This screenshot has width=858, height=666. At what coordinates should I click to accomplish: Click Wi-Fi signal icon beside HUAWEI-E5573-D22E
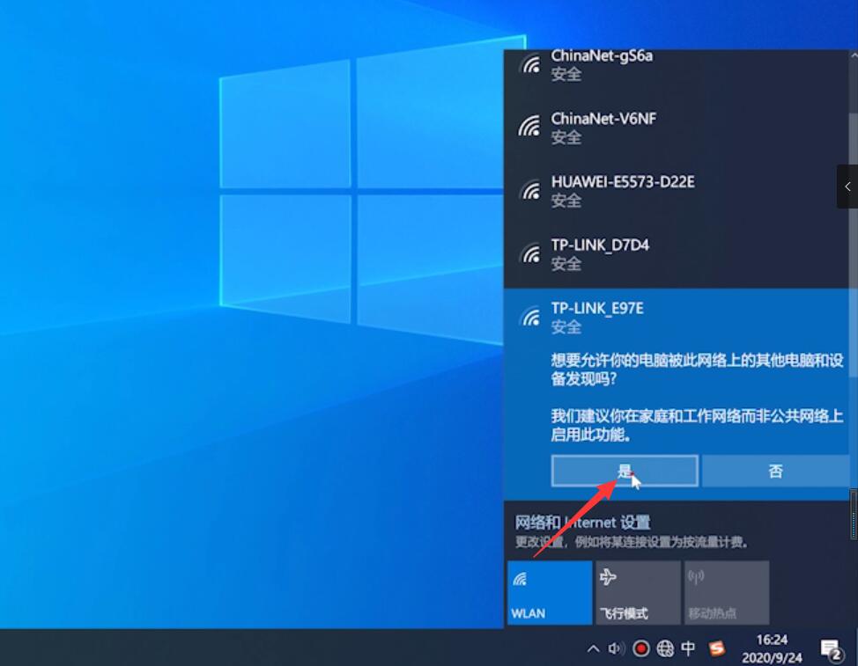529,189
